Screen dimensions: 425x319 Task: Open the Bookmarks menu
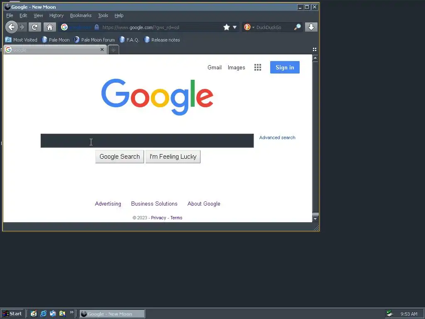pyautogui.click(x=81, y=15)
